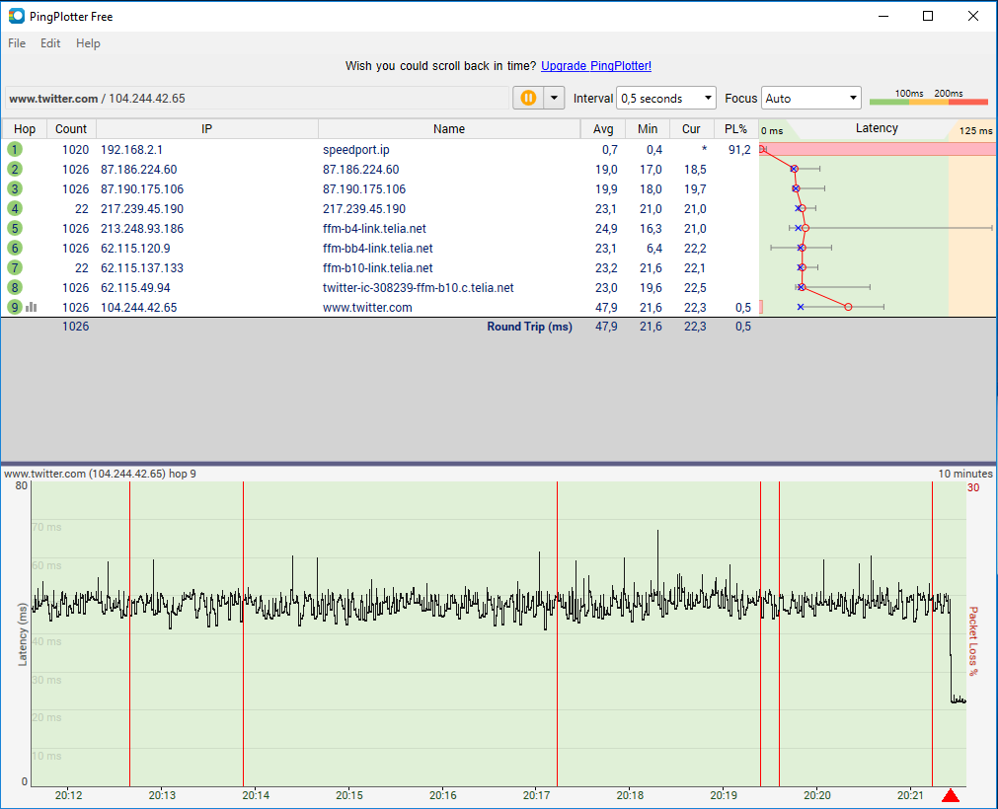Open dropdown arrow next to pause button

pos(554,98)
